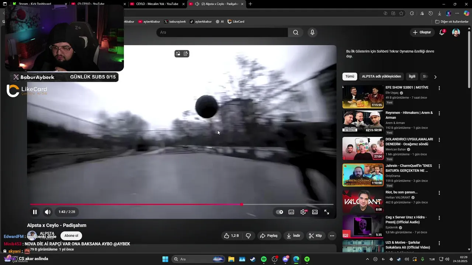Image resolution: width=472 pixels, height=265 pixels.
Task: Open browser downloads arrow icon
Action: 440,13
